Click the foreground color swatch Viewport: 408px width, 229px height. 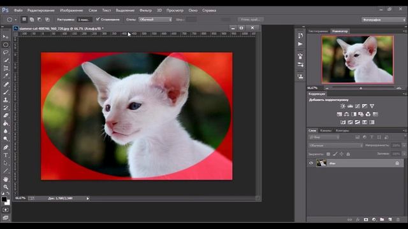4,199
